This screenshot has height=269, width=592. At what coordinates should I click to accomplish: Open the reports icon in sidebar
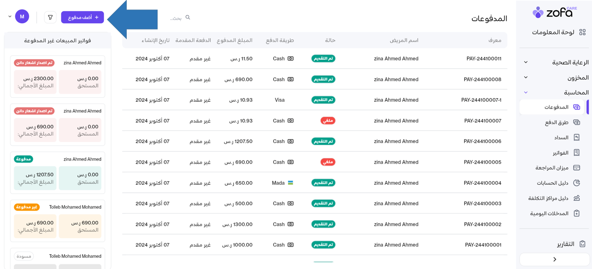(x=582, y=244)
